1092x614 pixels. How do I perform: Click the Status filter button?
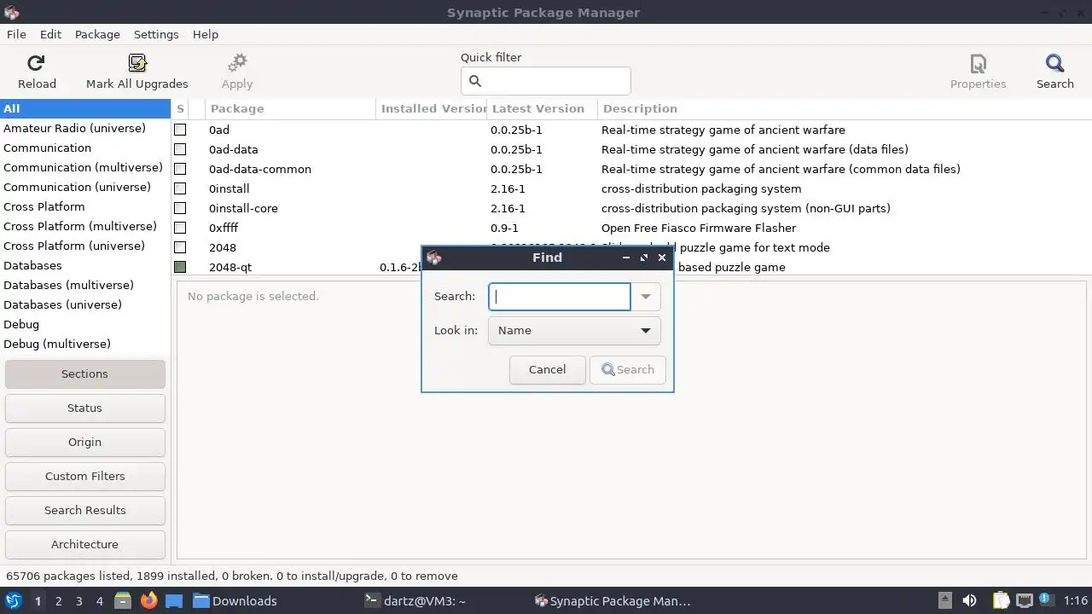pyautogui.click(x=84, y=408)
